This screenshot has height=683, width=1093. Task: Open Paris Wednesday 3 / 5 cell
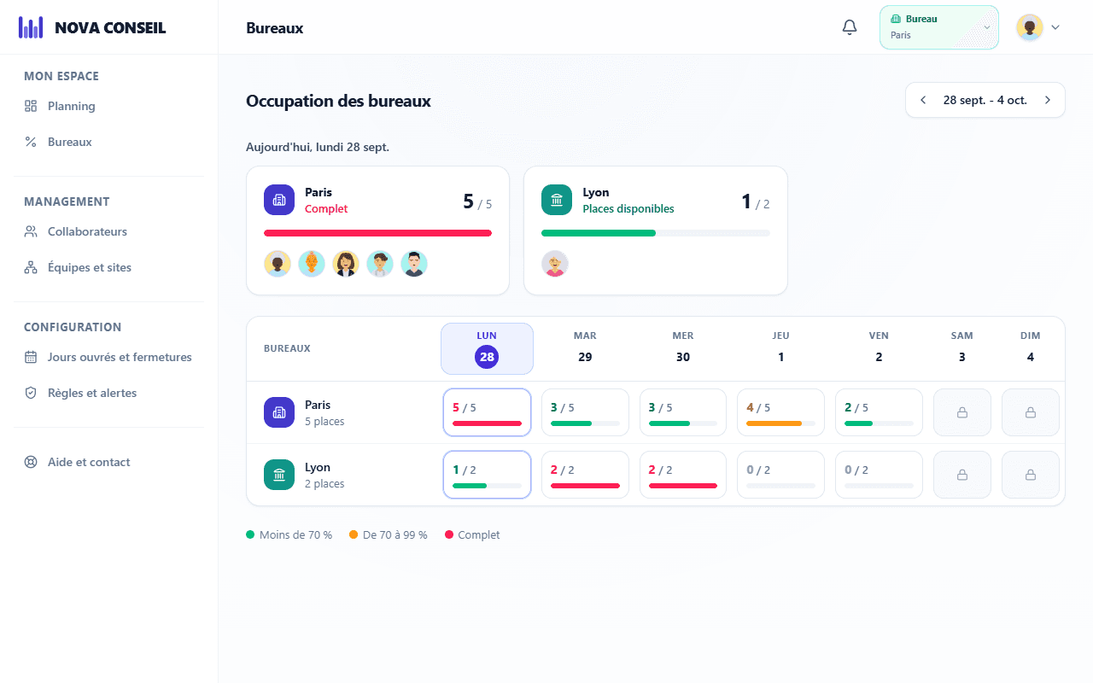click(683, 412)
